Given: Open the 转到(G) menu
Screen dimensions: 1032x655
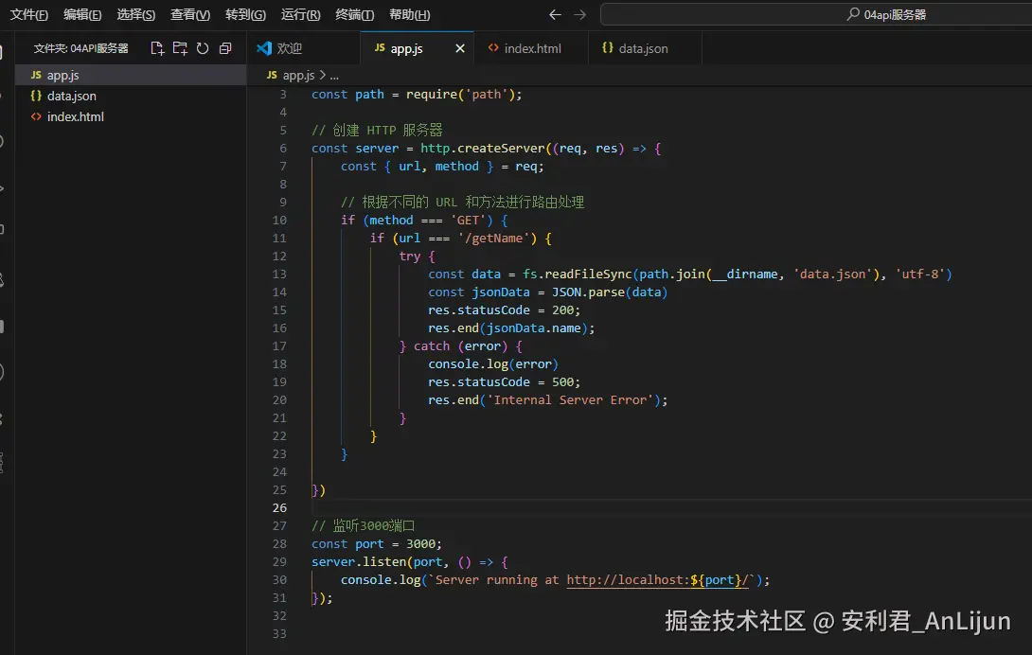Looking at the screenshot, I should coord(245,14).
